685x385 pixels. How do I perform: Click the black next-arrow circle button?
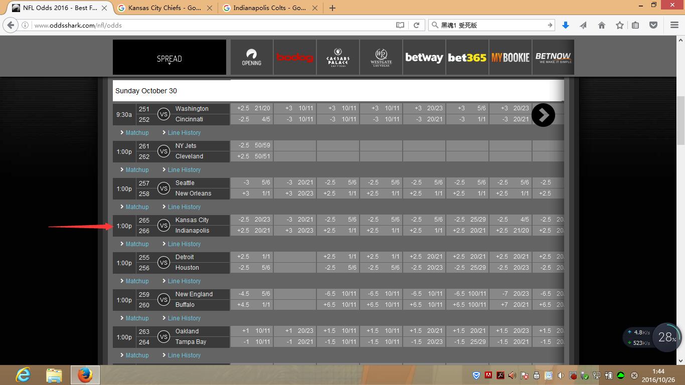coord(543,115)
